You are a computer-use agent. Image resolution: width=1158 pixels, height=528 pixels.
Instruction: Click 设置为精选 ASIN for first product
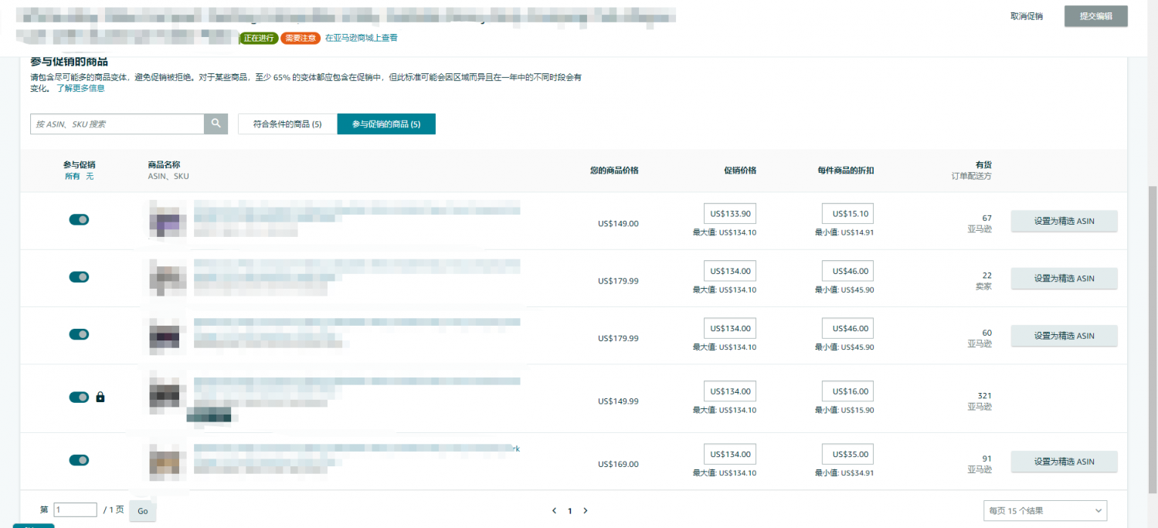(x=1064, y=221)
